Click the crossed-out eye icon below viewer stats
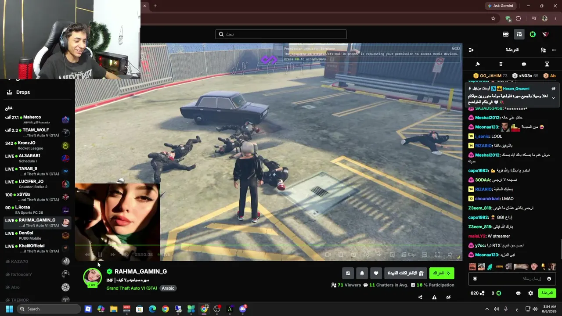This screenshot has height=316, width=562. (x=448, y=297)
